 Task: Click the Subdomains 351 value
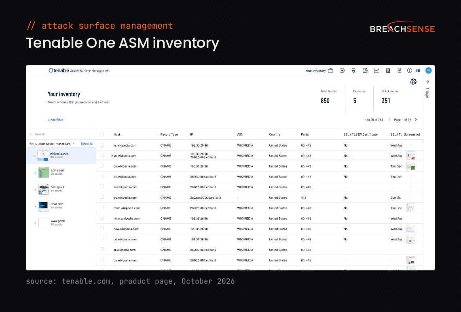click(x=386, y=101)
